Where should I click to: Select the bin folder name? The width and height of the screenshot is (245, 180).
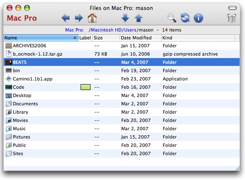[16, 71]
